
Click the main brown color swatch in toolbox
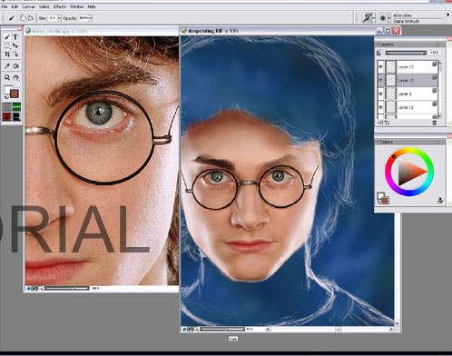point(15,94)
